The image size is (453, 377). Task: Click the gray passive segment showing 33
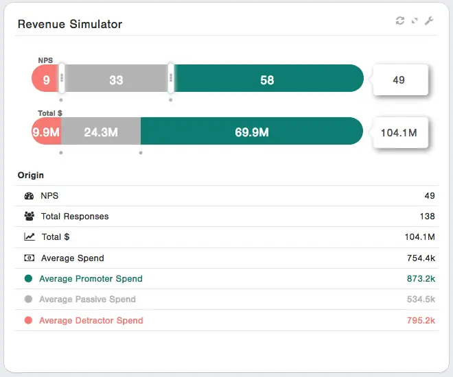coord(116,80)
